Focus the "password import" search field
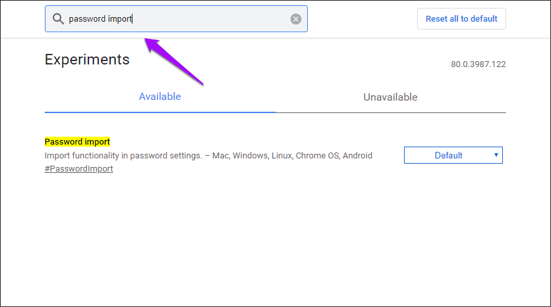 (198, 19)
